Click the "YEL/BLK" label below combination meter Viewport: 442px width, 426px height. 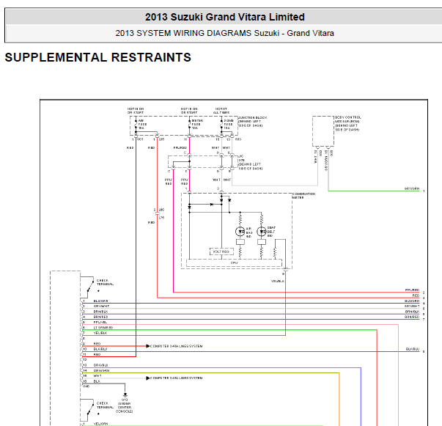click(278, 281)
